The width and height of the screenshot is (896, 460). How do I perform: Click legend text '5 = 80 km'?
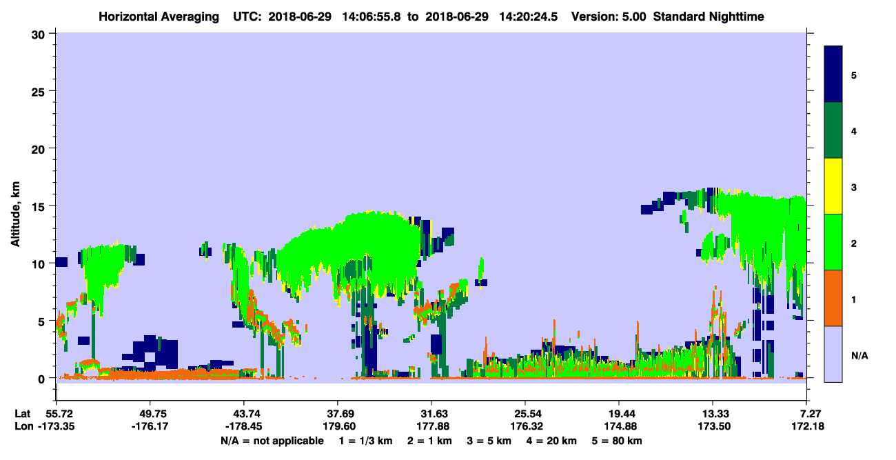click(x=618, y=441)
